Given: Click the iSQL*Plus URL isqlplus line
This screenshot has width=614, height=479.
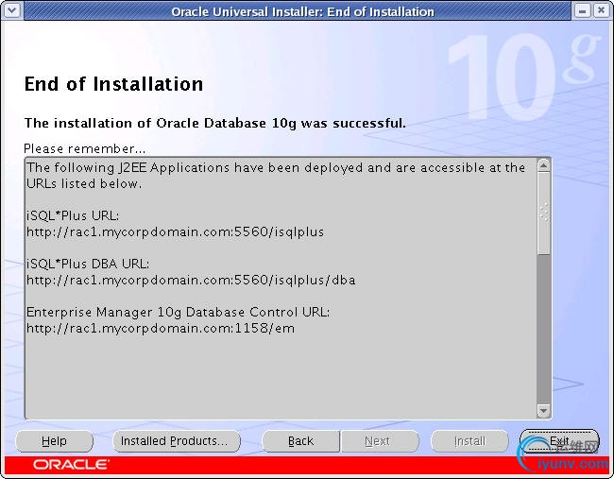Looking at the screenshot, I should coord(175,231).
